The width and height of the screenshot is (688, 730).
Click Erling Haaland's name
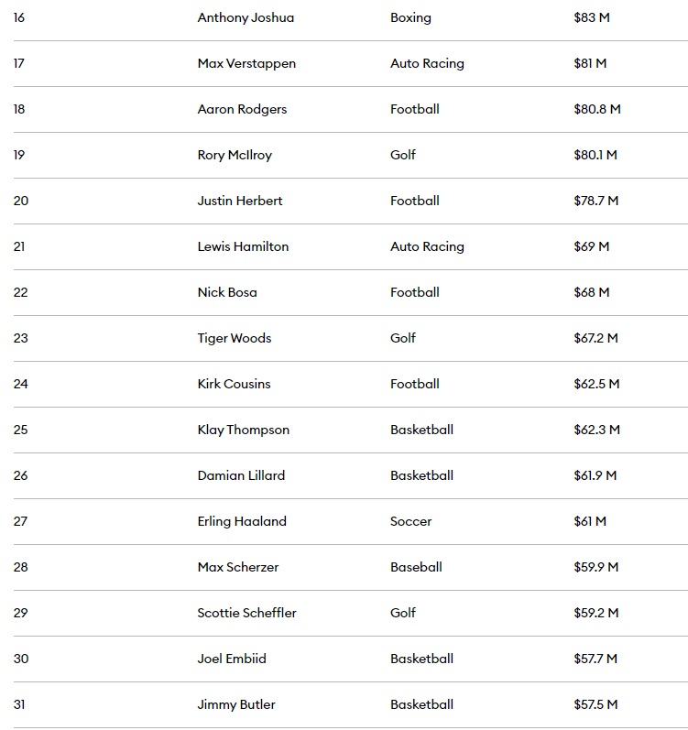[x=242, y=521]
